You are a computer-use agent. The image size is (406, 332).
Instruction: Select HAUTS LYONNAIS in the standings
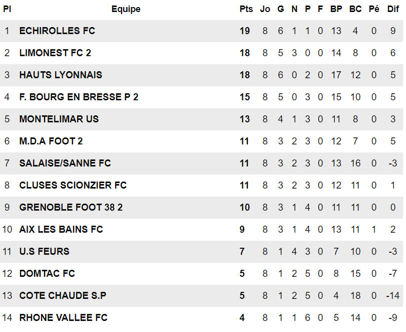pyautogui.click(x=61, y=75)
